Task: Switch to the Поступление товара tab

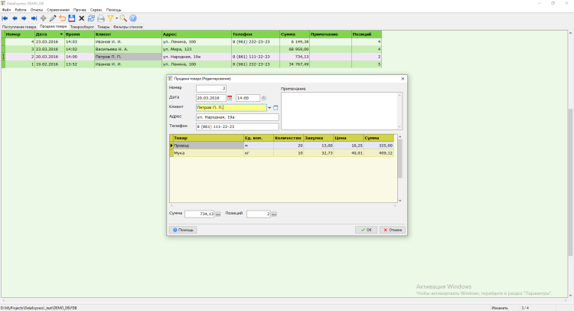Action: 19,27
